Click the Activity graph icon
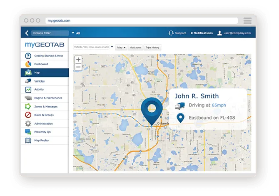Image resolution: width=279 pixels, height=196 pixels. coord(28,89)
